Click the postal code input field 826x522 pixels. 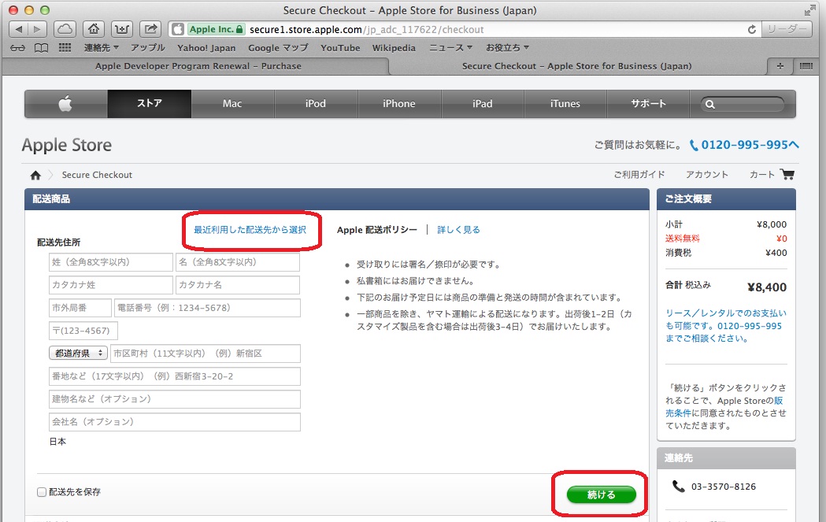(x=83, y=331)
